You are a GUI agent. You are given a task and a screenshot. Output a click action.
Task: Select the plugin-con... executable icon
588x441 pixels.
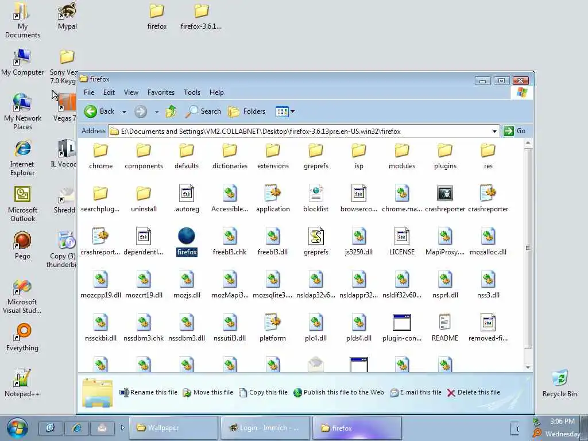pyautogui.click(x=401, y=323)
